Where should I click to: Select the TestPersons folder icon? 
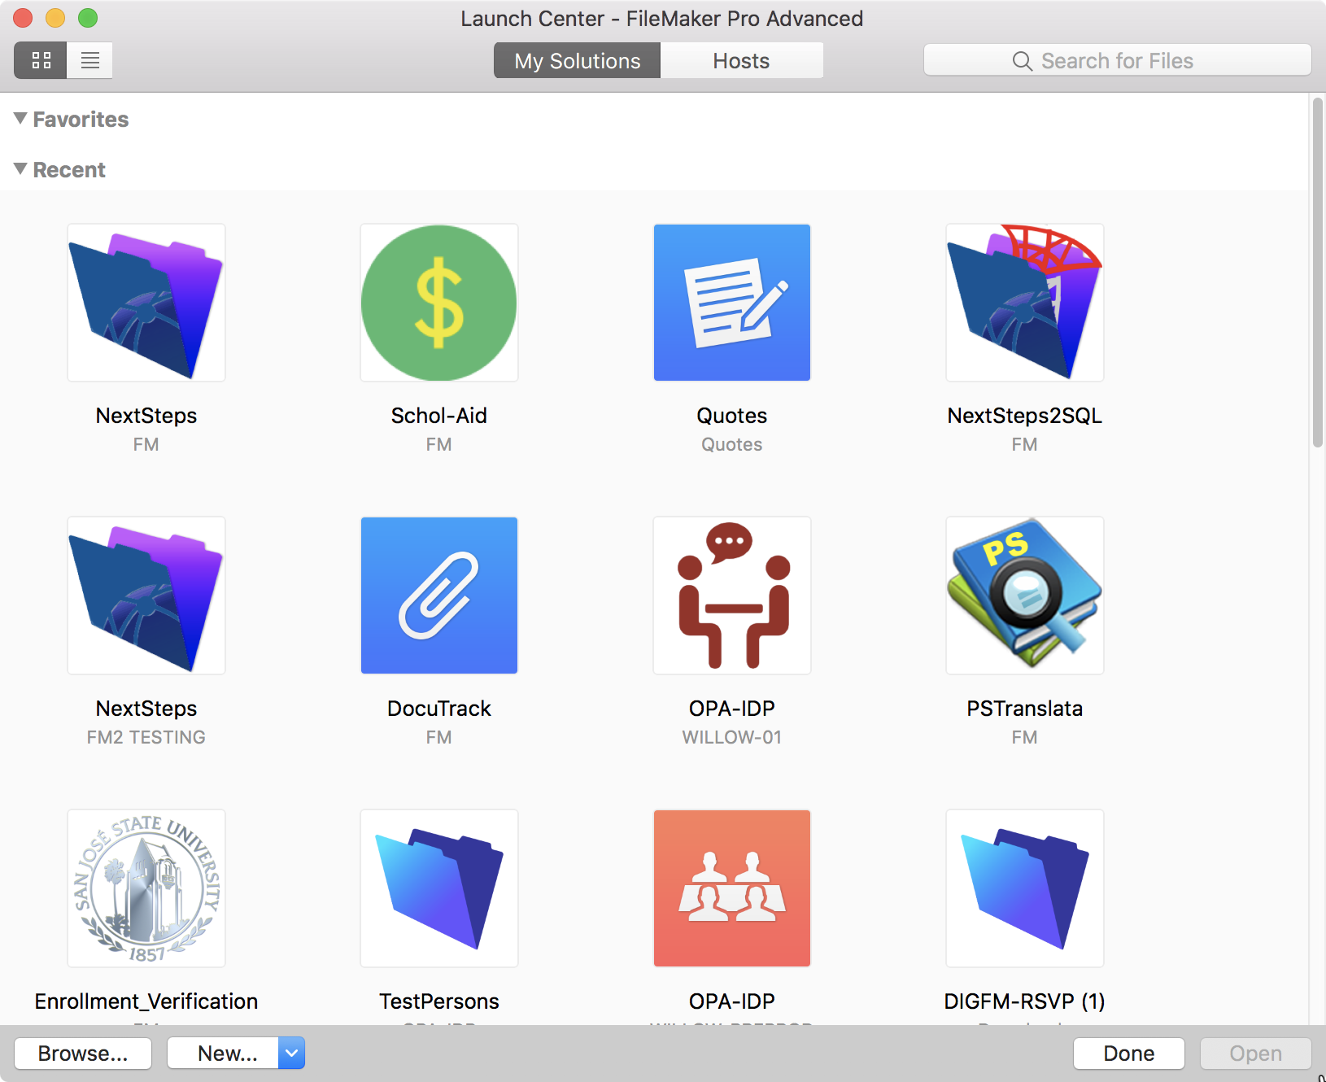(x=438, y=888)
